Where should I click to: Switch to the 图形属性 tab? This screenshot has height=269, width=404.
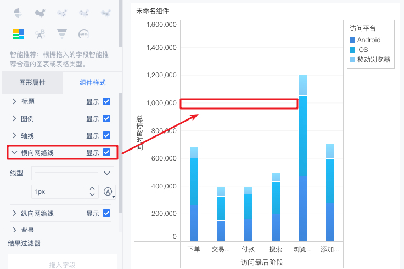[32, 83]
